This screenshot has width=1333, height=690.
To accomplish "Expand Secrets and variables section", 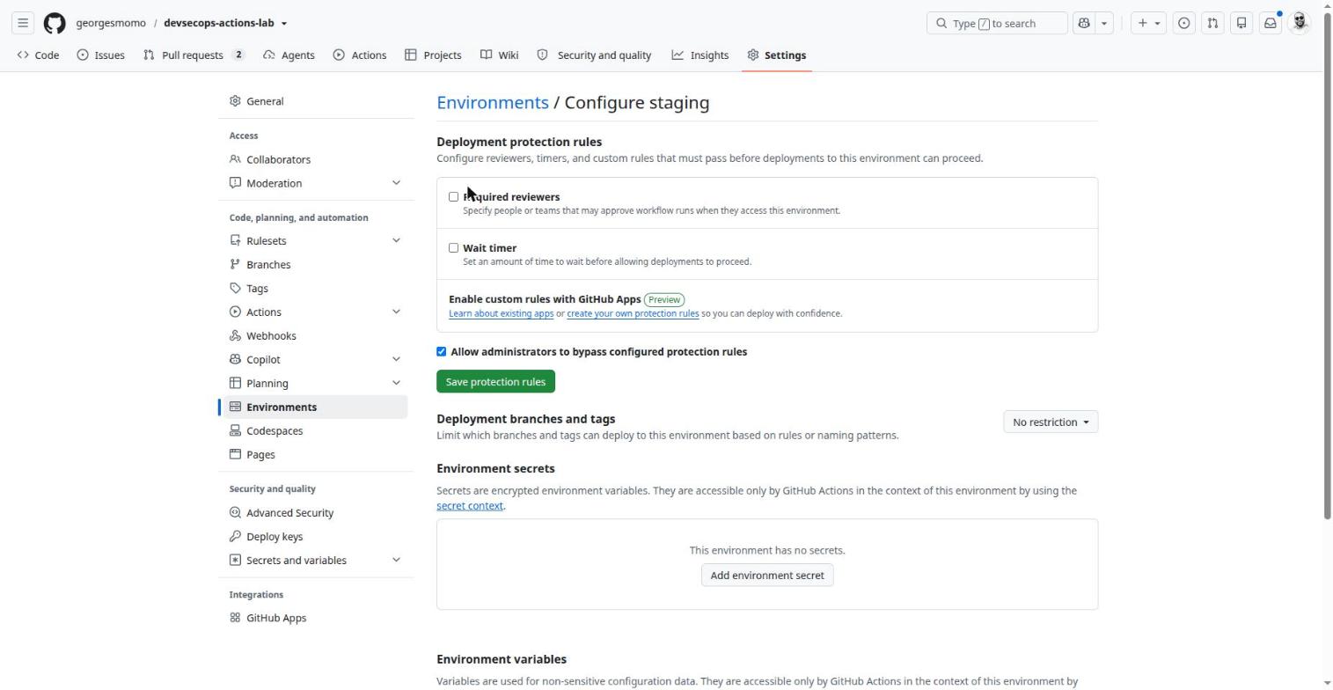I will click(x=396, y=560).
